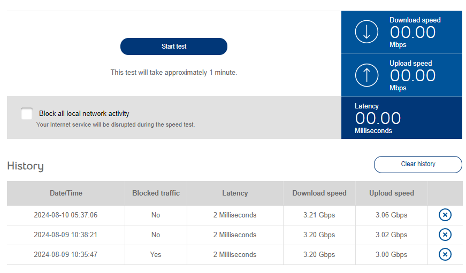Delete the 2024-08-10 05:37:06 history entry
This screenshot has height=273, width=466.
coord(445,215)
